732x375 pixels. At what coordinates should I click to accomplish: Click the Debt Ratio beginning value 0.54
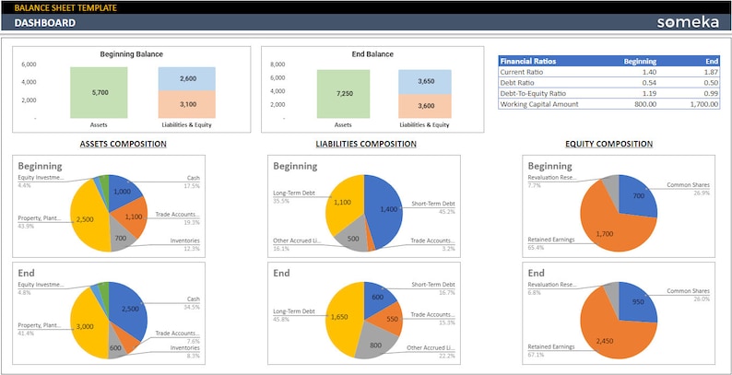pyautogui.click(x=648, y=83)
